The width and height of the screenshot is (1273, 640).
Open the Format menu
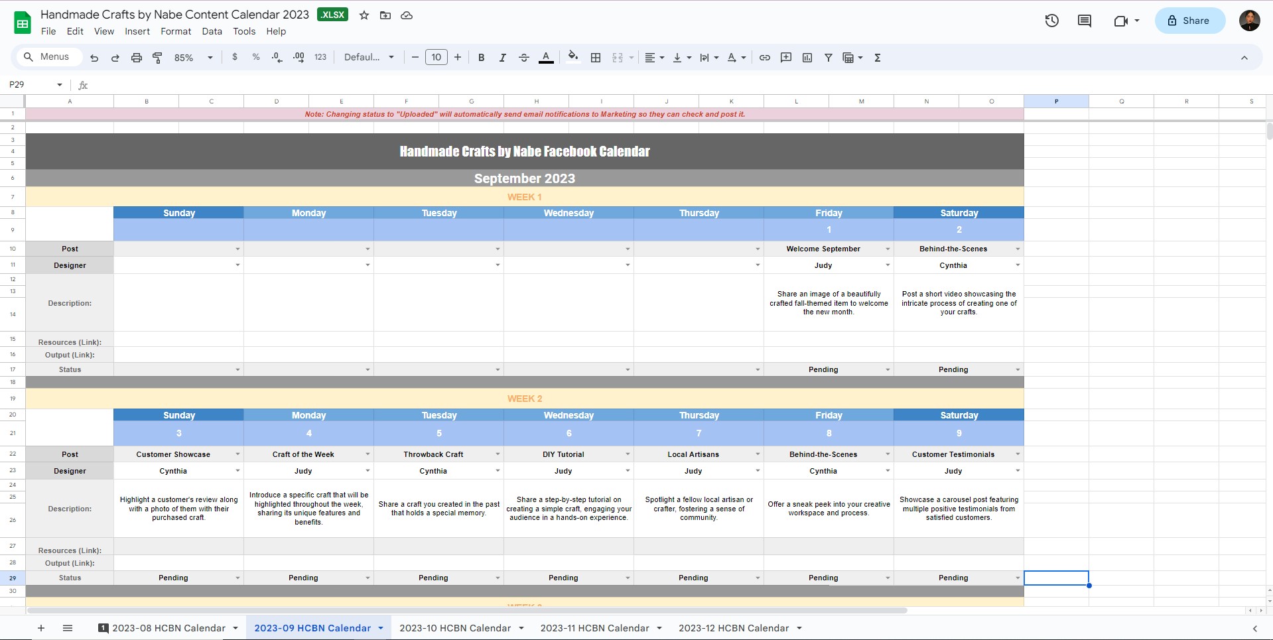(176, 31)
